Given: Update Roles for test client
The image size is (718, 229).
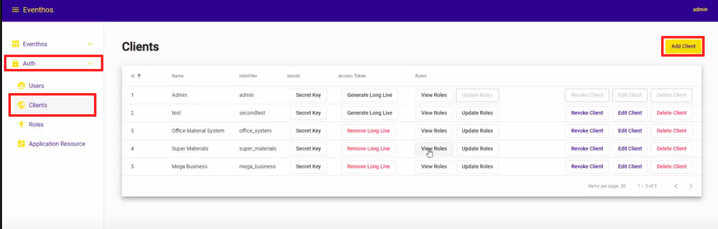Looking at the screenshot, I should pos(477,113).
